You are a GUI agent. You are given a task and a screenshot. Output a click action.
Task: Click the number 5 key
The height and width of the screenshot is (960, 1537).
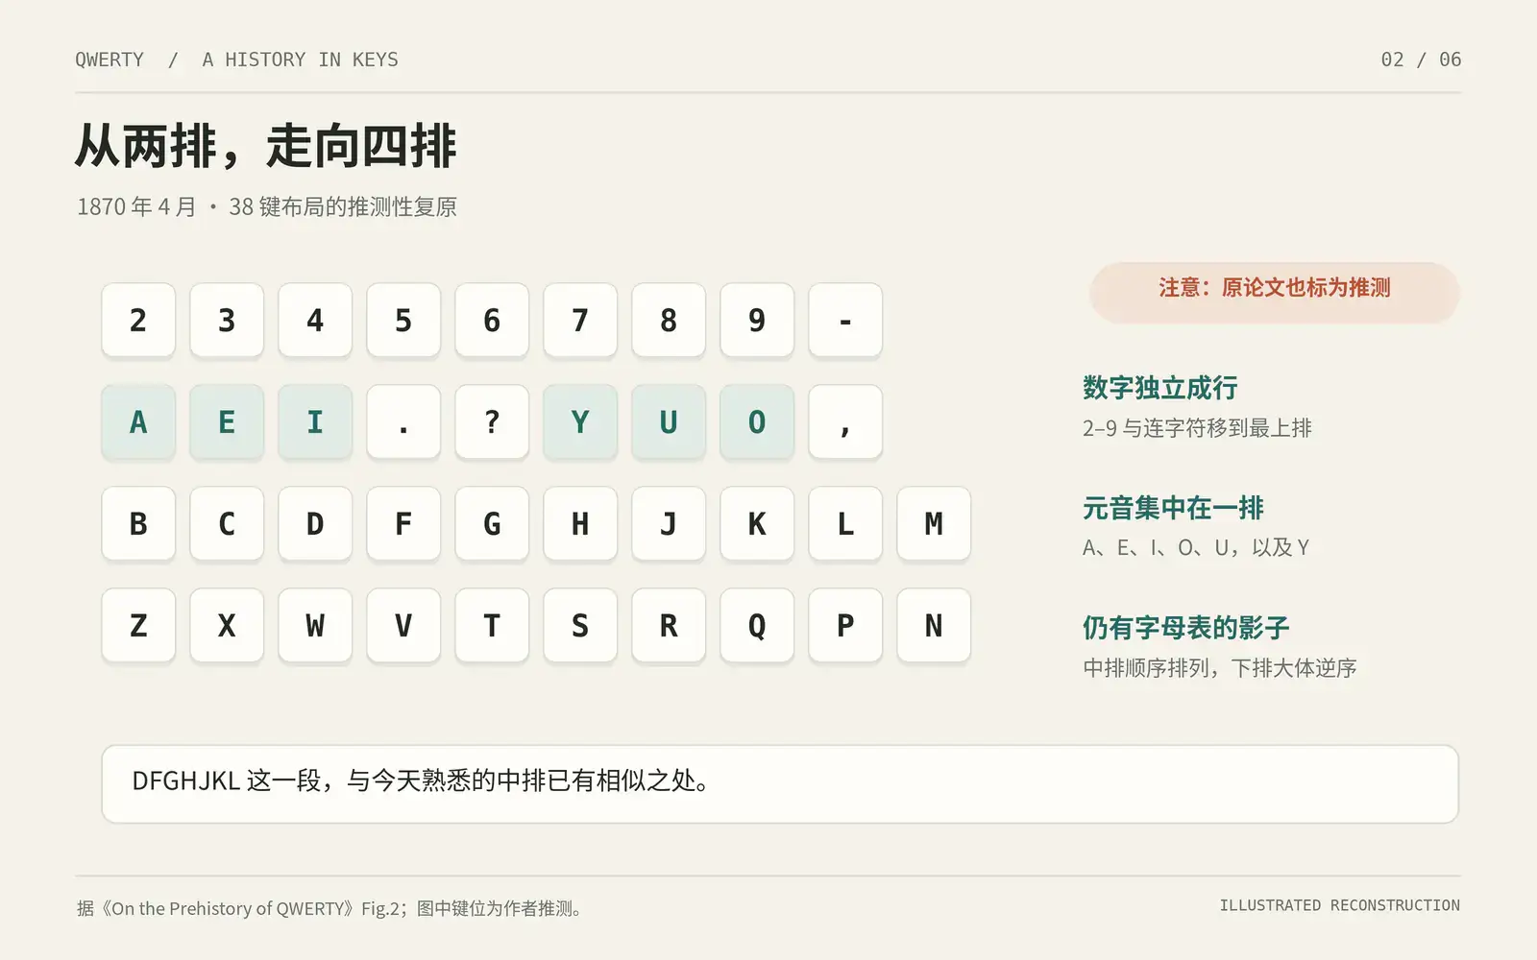[403, 320]
